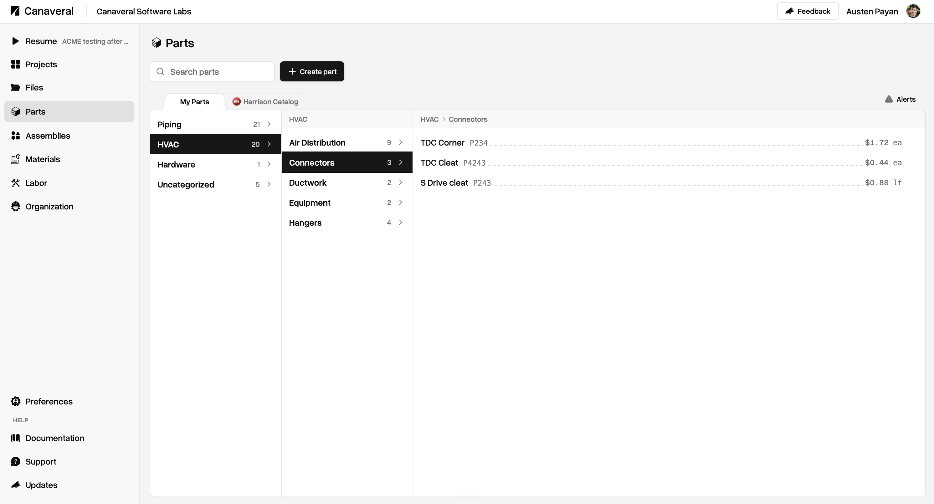Switch to the My Parts tab
Screen dimensions: 934x504
click(194, 101)
